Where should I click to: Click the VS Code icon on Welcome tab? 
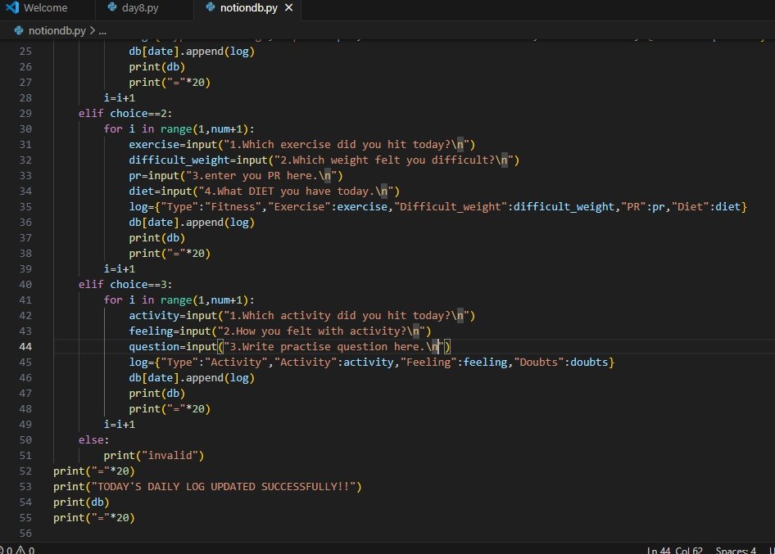pyautogui.click(x=13, y=7)
